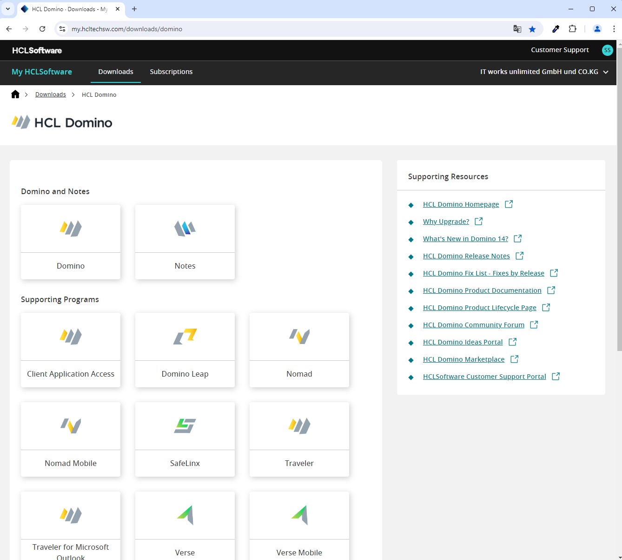Click the HCL Domino breadcrumb text
The height and width of the screenshot is (560, 622).
click(x=99, y=94)
